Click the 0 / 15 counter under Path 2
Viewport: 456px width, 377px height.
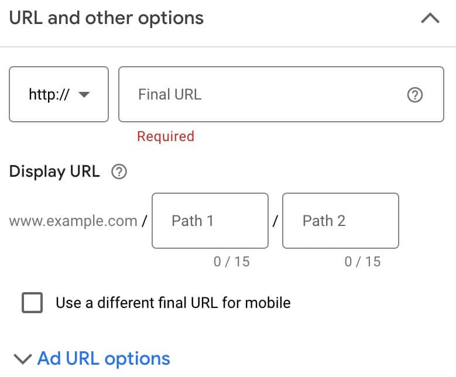[x=362, y=261]
